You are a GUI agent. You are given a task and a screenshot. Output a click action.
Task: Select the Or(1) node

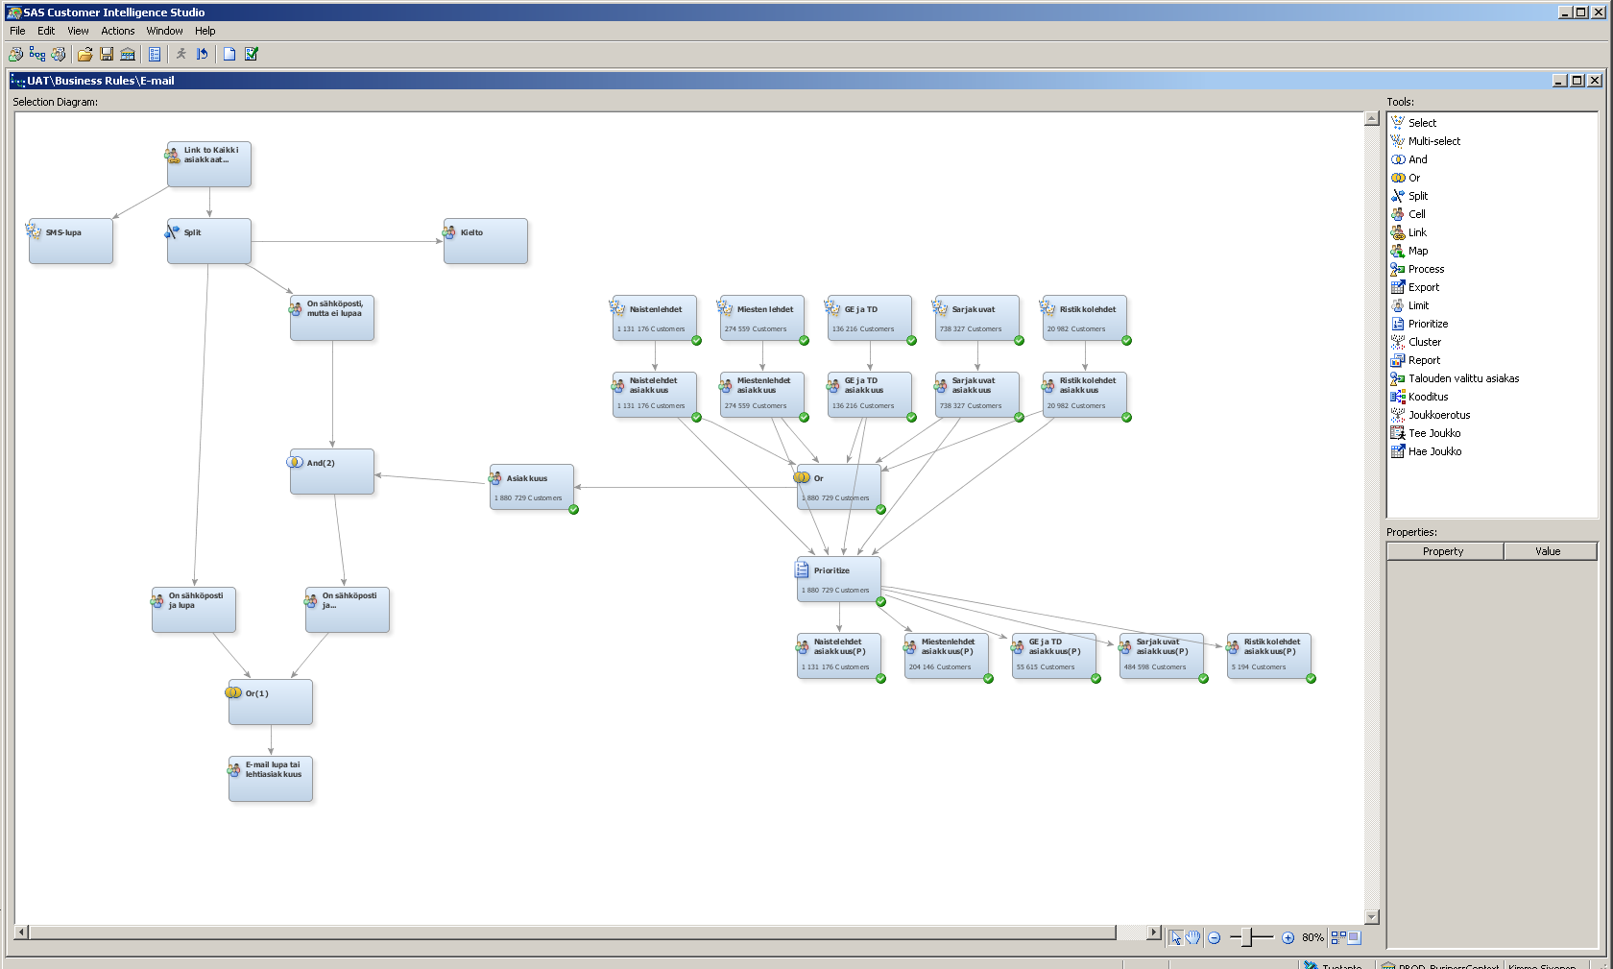point(270,702)
